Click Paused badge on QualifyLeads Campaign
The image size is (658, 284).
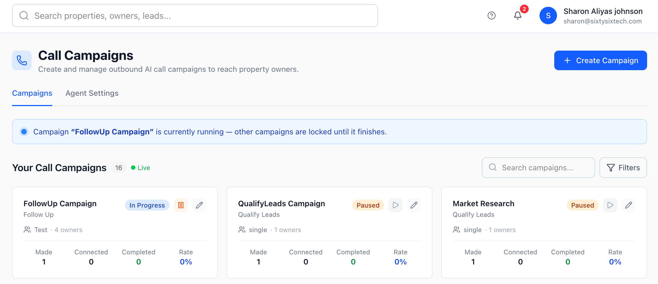368,205
